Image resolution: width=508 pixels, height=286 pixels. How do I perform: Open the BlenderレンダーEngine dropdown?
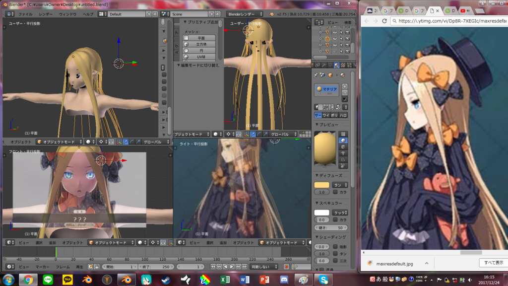click(245, 14)
